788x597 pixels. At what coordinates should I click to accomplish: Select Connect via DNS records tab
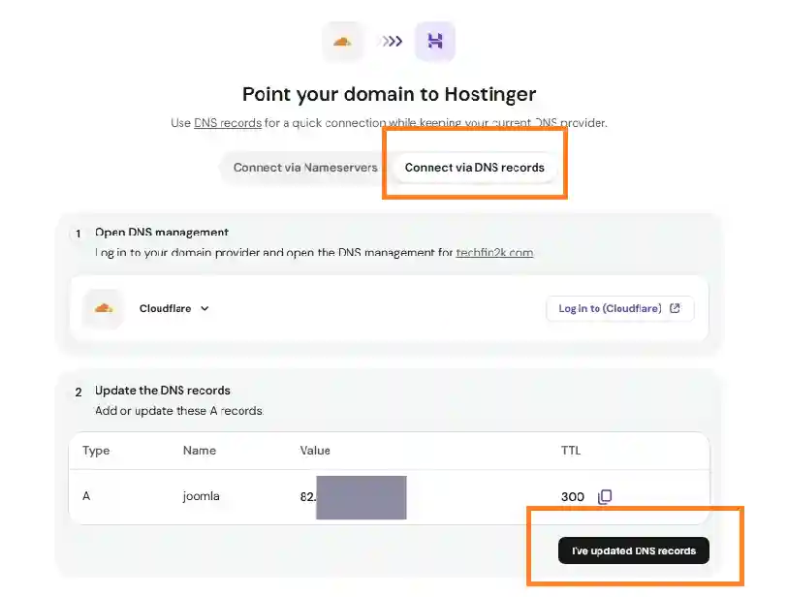pos(474,168)
